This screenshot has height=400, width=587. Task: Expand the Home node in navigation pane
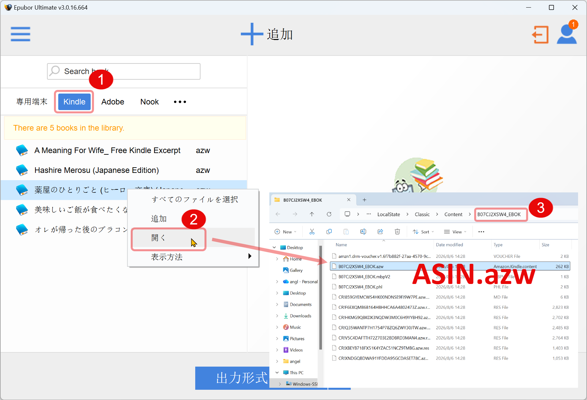(277, 259)
